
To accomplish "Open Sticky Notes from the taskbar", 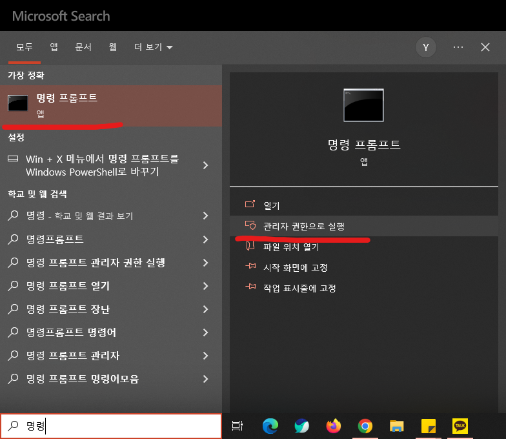I will click(429, 426).
